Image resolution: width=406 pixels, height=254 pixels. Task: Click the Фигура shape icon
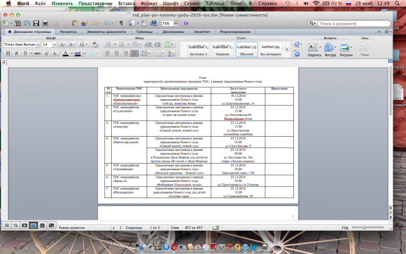point(330,48)
